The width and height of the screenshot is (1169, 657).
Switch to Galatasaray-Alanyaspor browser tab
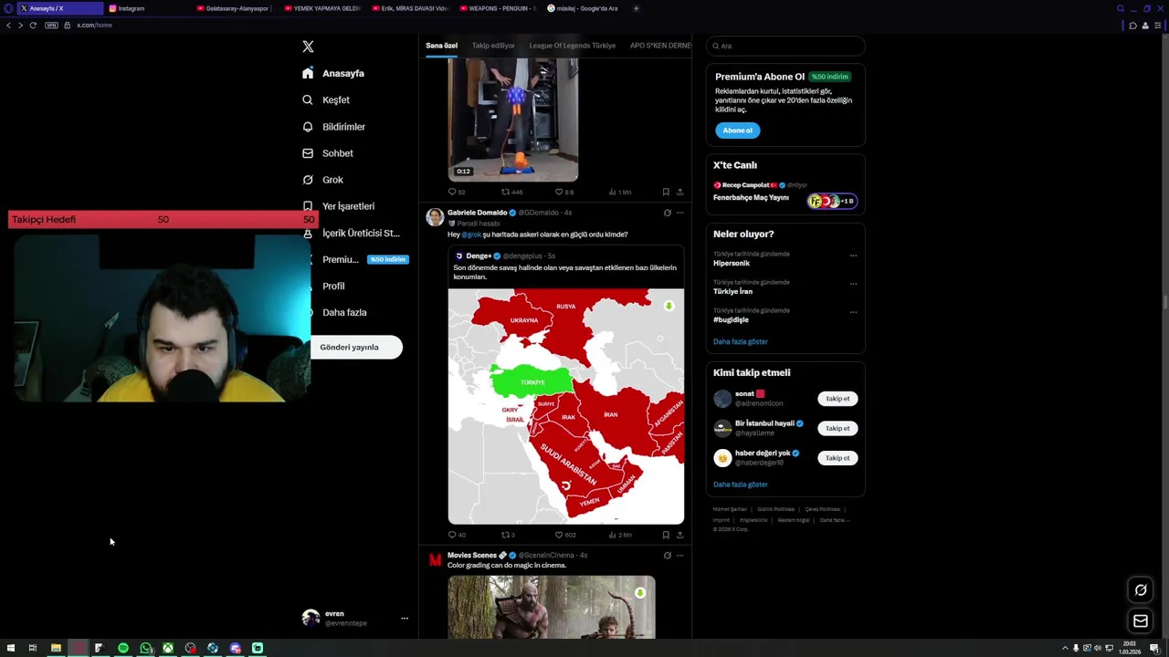point(234,8)
